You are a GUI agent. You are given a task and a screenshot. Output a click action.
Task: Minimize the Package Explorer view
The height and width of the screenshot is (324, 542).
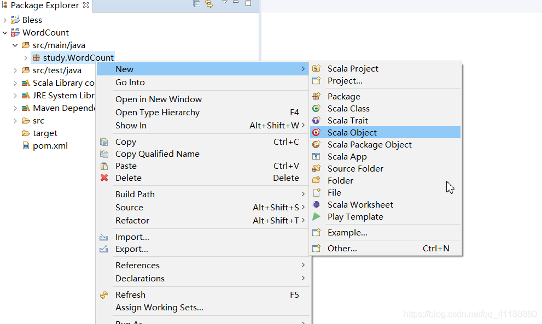point(236,2)
